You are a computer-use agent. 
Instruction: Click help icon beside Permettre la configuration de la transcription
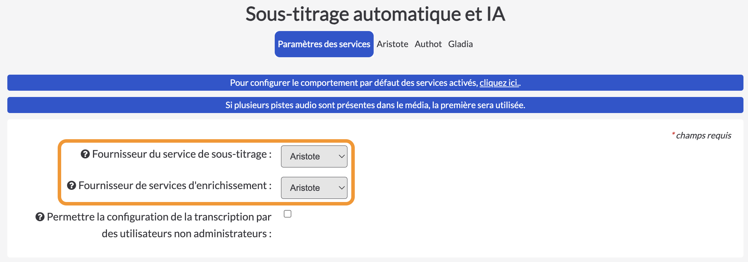click(x=40, y=217)
